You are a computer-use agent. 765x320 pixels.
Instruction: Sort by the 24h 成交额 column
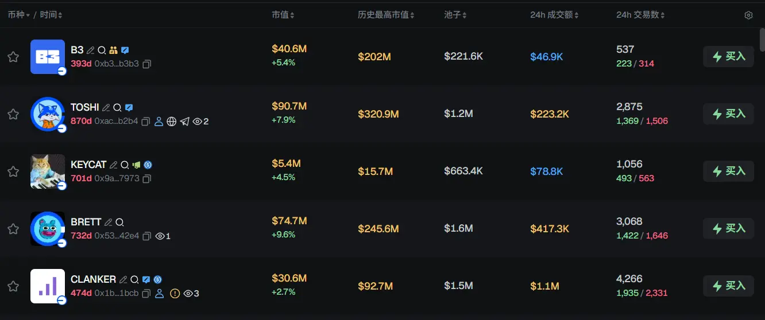[x=554, y=15]
